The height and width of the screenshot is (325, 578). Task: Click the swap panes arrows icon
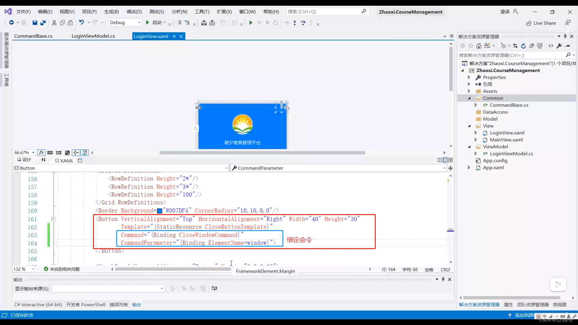tap(44, 160)
